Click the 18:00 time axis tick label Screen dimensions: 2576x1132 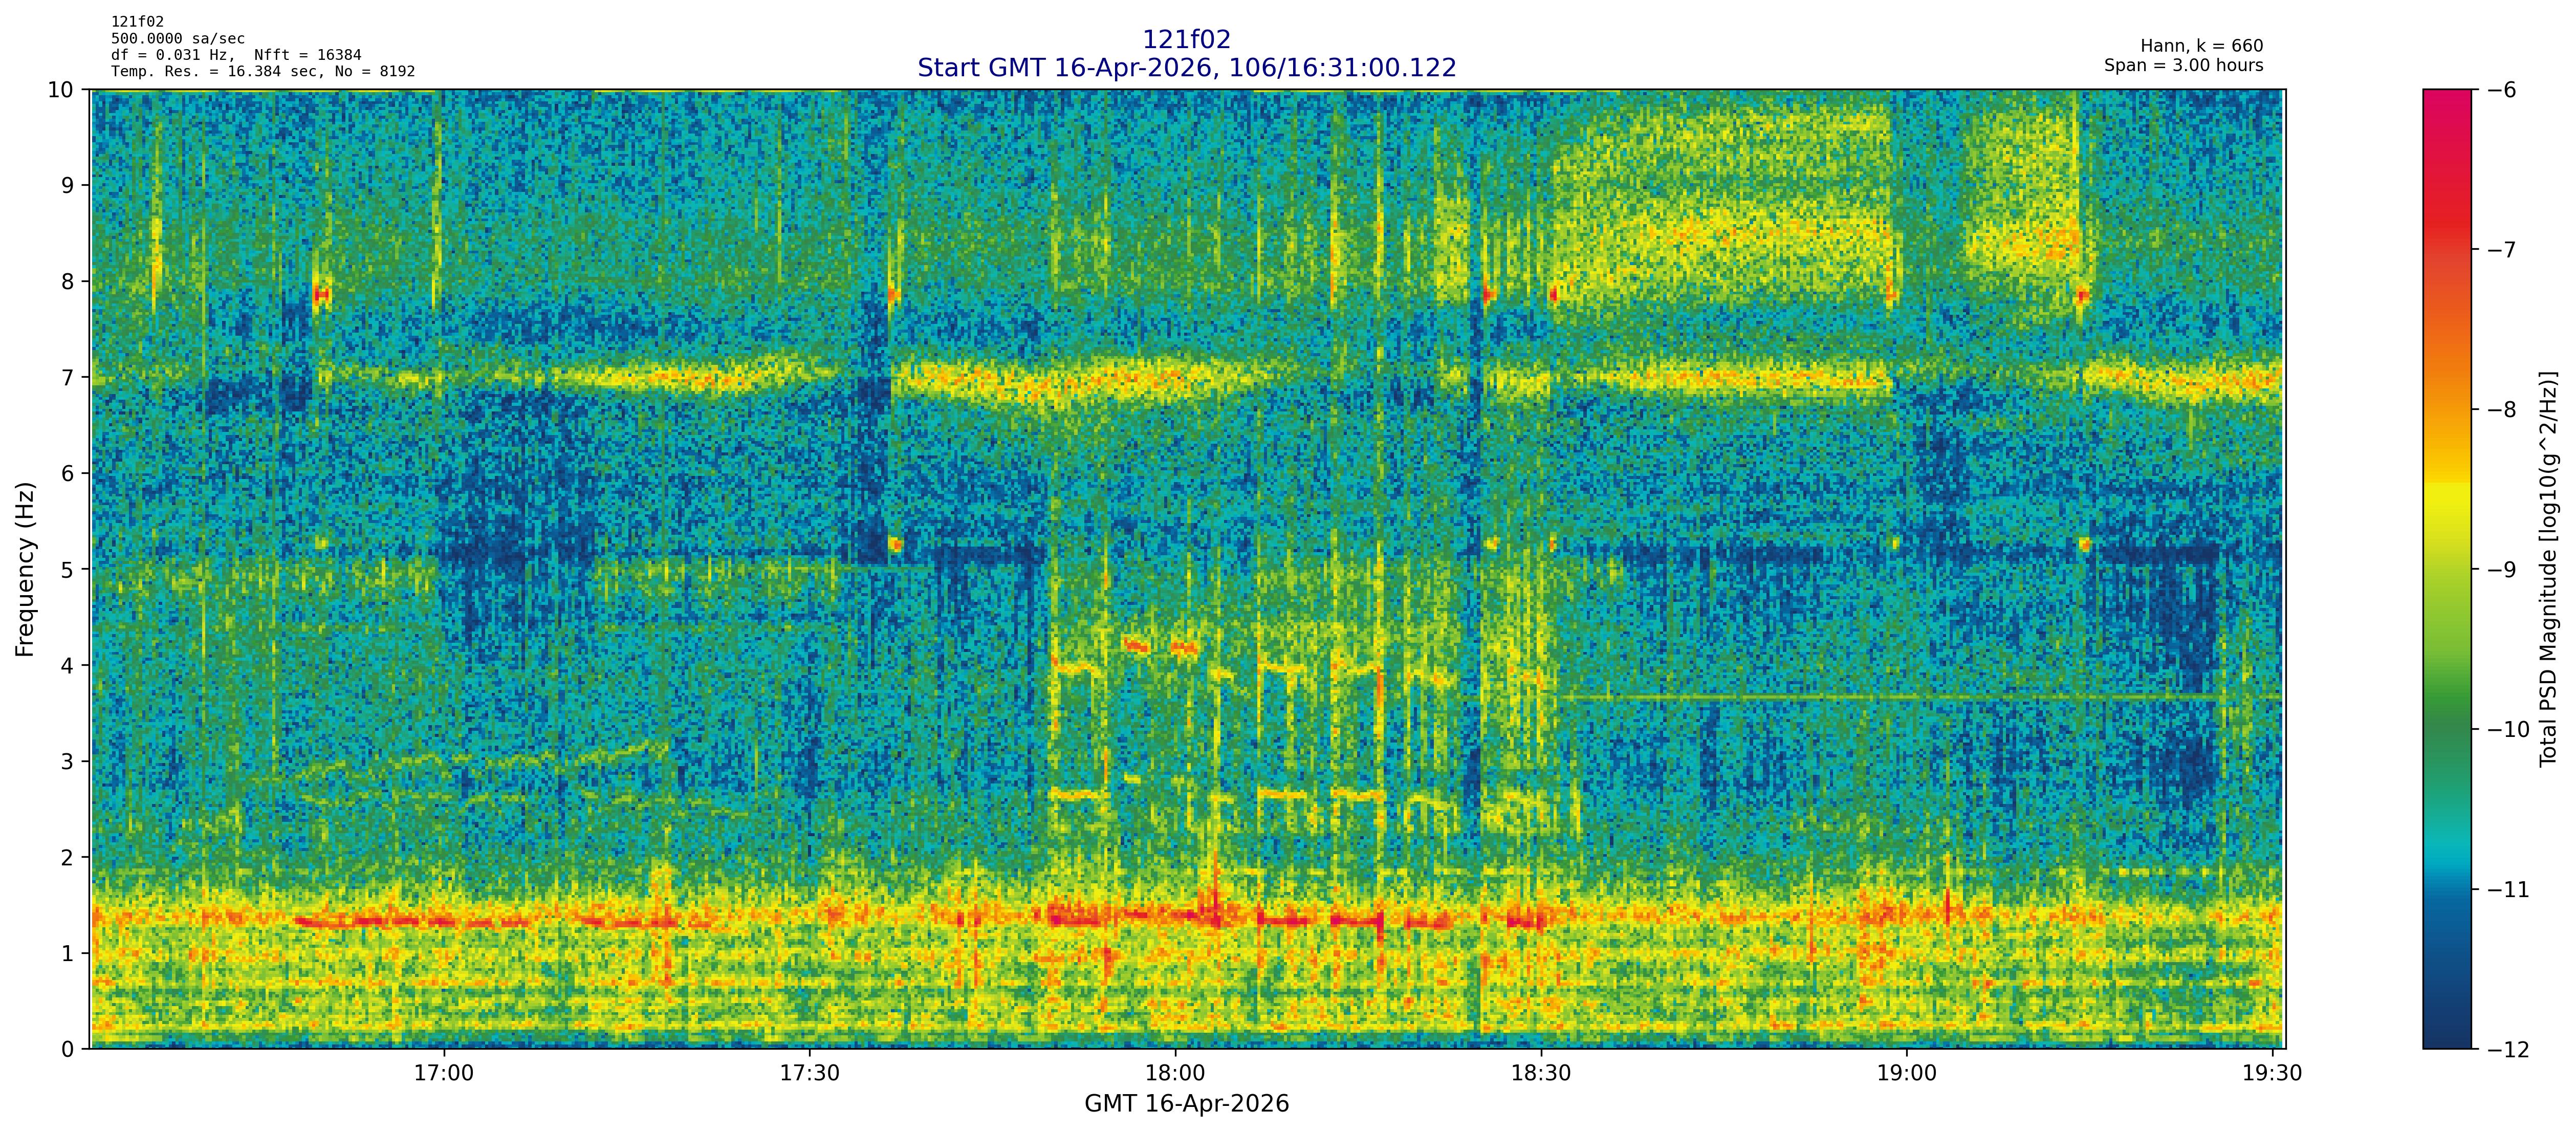tap(1175, 1073)
